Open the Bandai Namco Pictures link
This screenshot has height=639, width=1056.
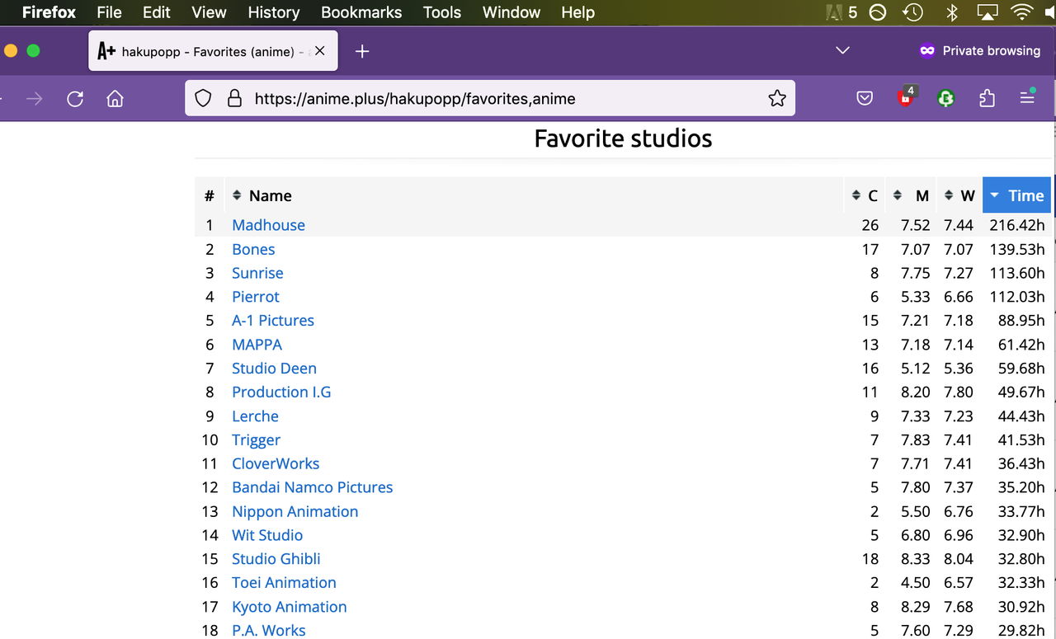click(x=312, y=488)
